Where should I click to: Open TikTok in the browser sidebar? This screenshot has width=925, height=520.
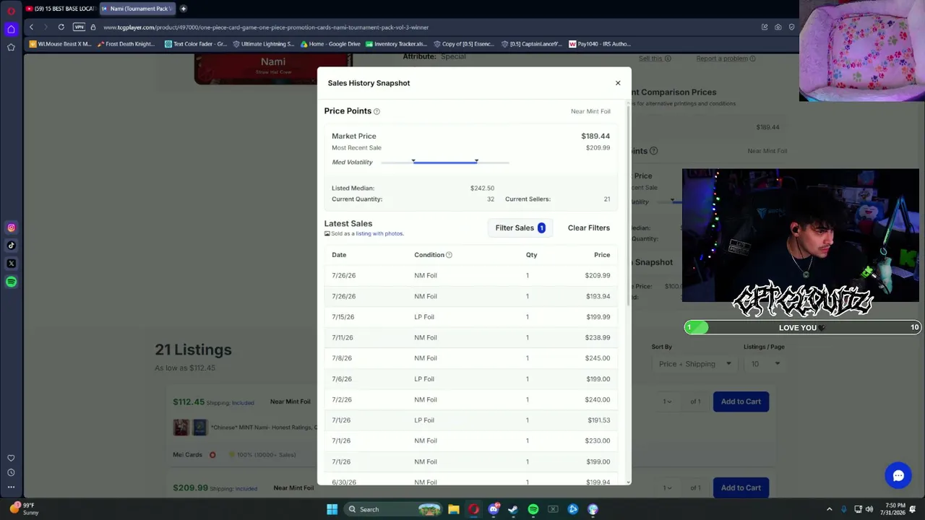[11, 246]
